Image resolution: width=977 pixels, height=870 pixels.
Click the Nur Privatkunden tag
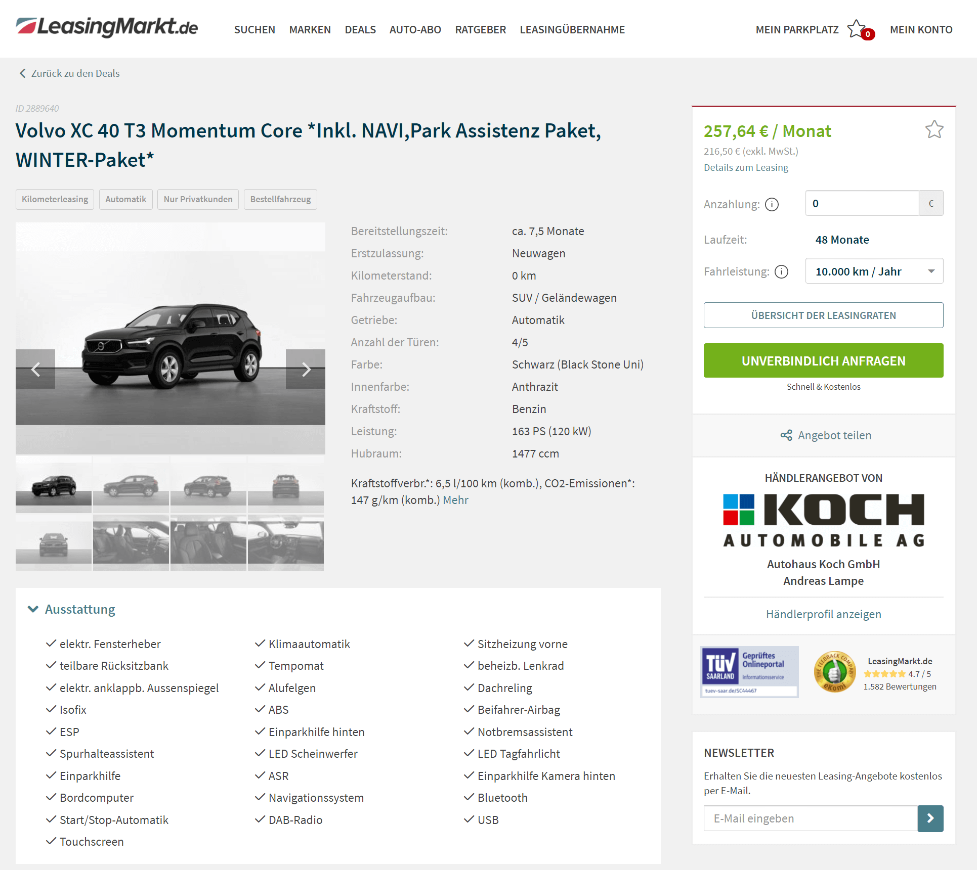[x=198, y=199]
